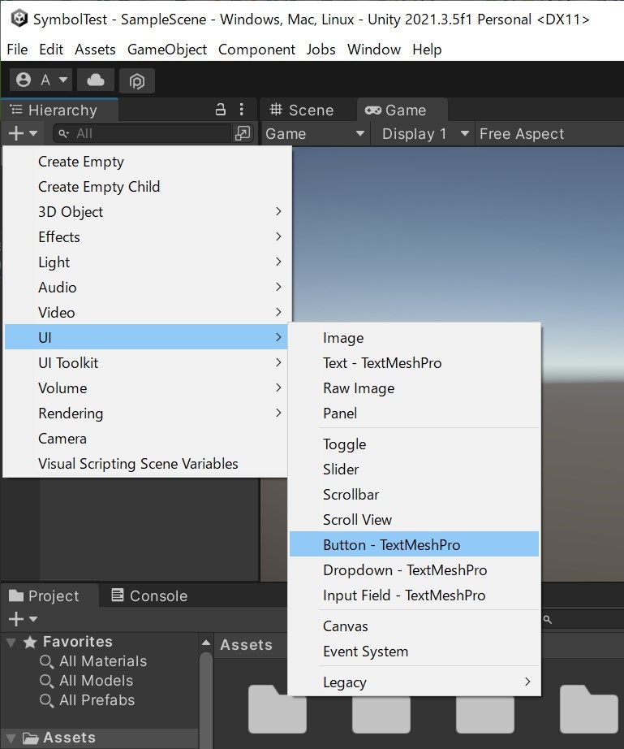Screen dimensions: 624x749
Task: Switch to the Console tab
Action: click(149, 595)
